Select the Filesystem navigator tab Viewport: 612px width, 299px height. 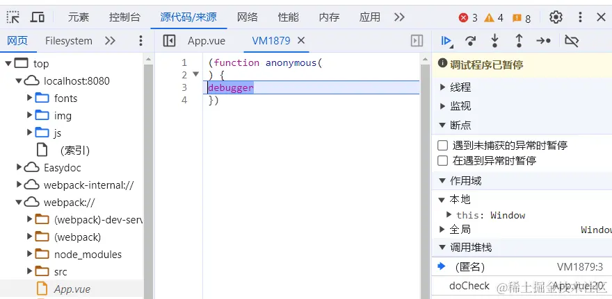pyautogui.click(x=69, y=40)
